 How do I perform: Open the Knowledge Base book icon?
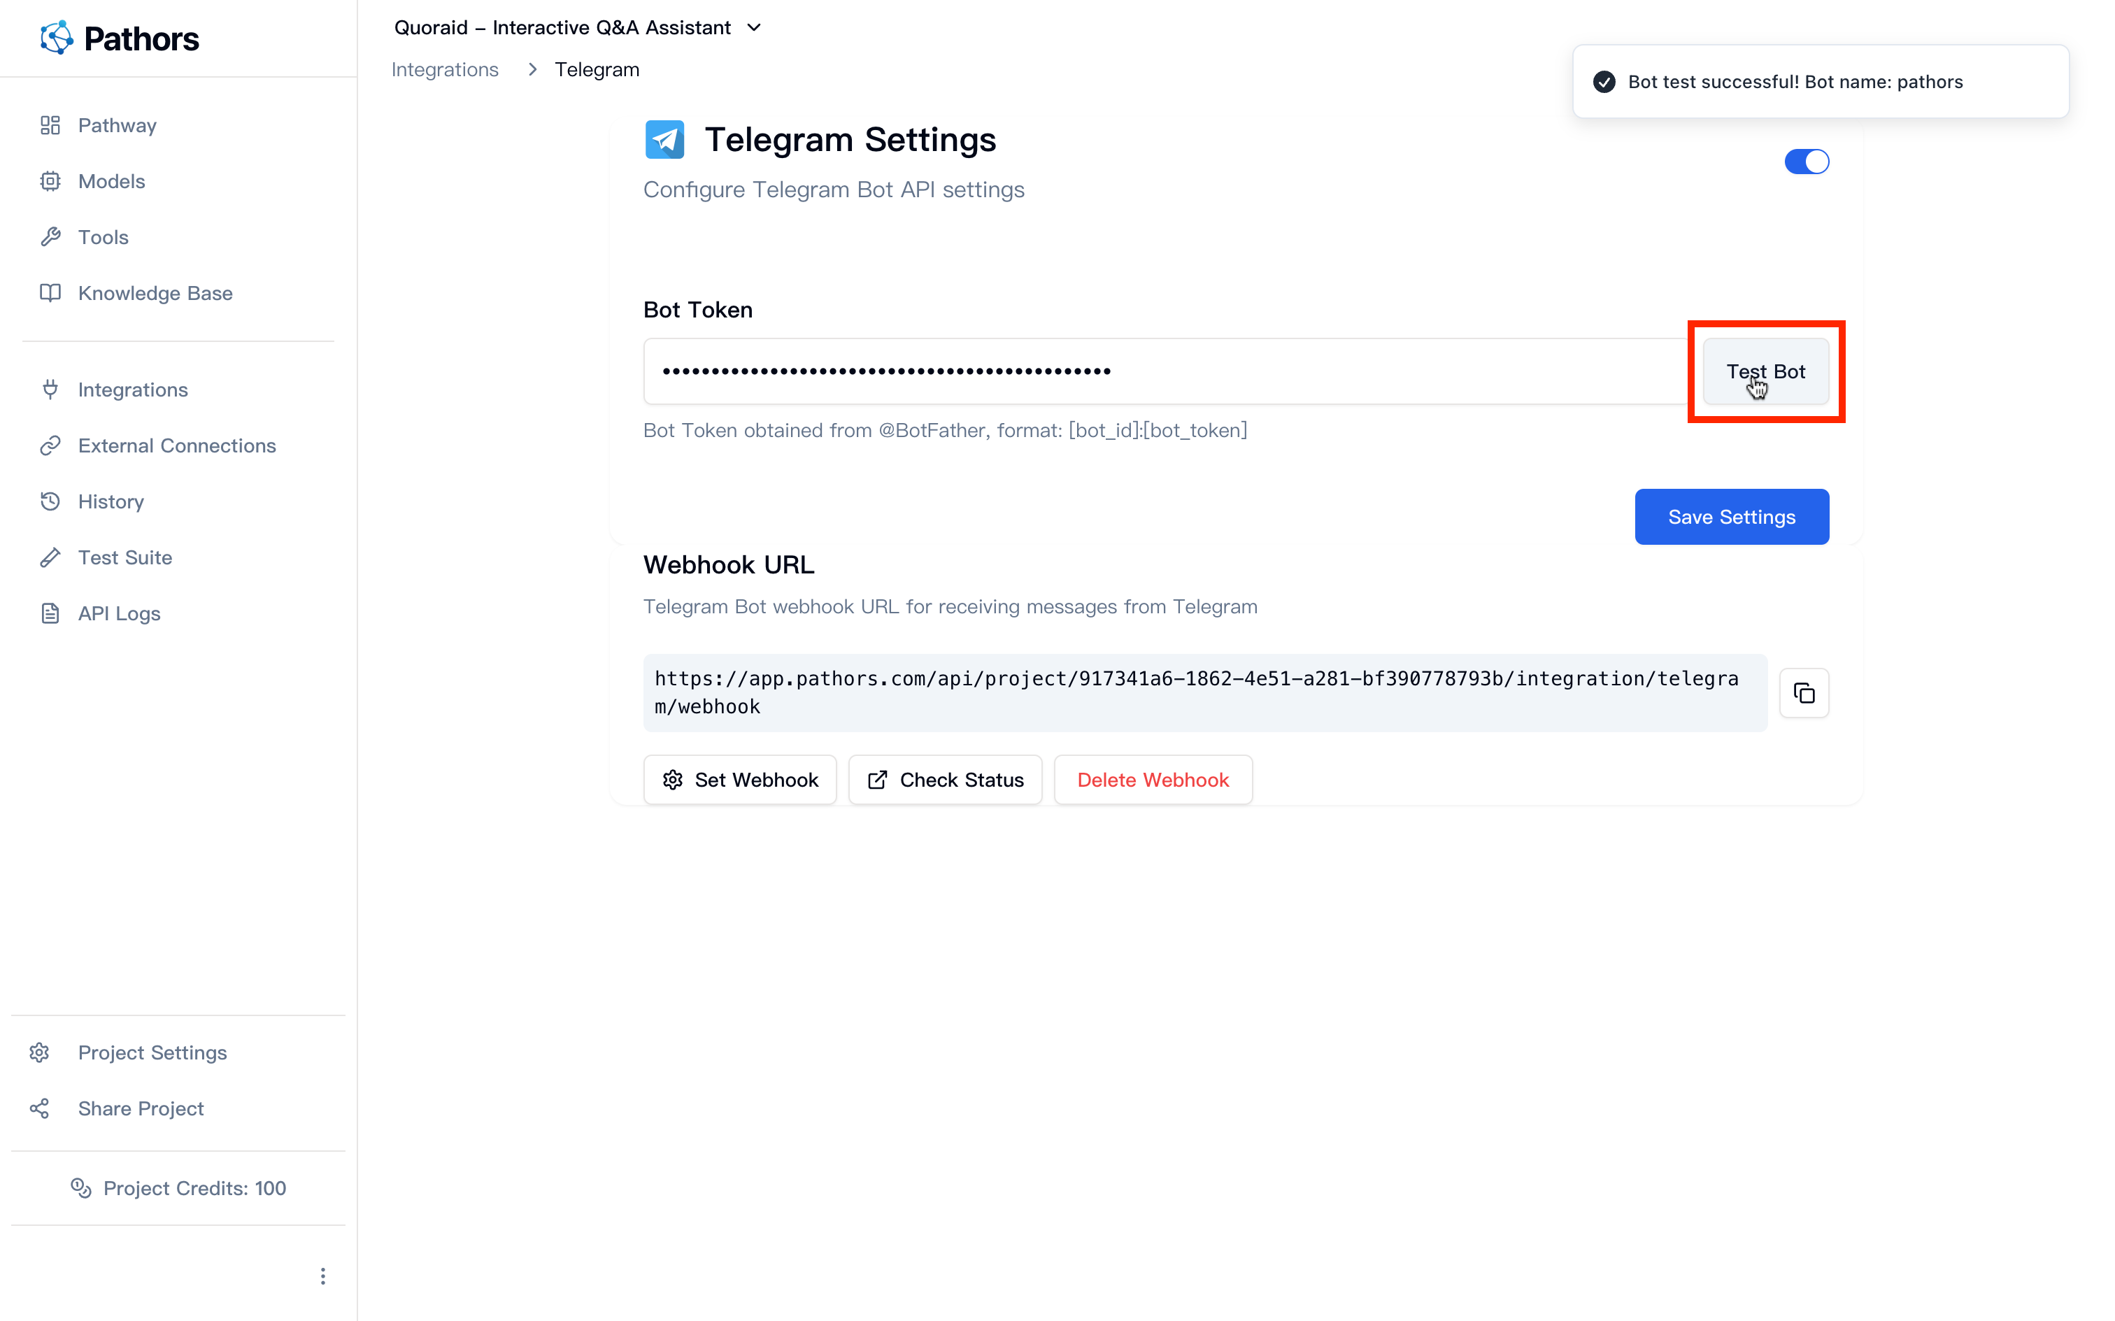(50, 293)
